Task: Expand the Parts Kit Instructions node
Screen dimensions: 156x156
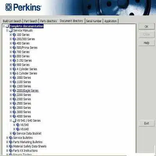Action: (x=7, y=151)
